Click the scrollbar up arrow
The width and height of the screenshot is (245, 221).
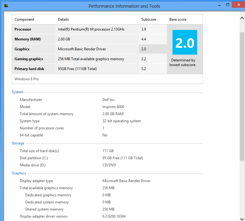pyautogui.click(x=242, y=18)
